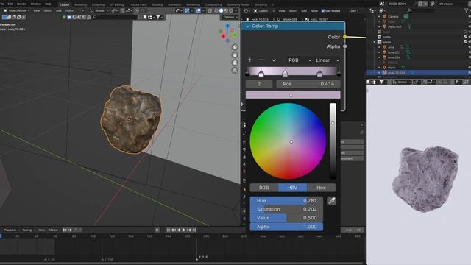Hide the Camera using its eye icon
The image size is (471, 265).
470,16
